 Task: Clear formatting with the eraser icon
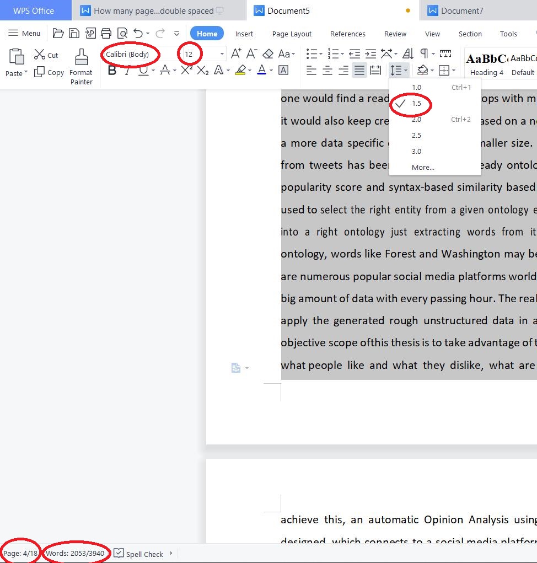pyautogui.click(x=268, y=54)
